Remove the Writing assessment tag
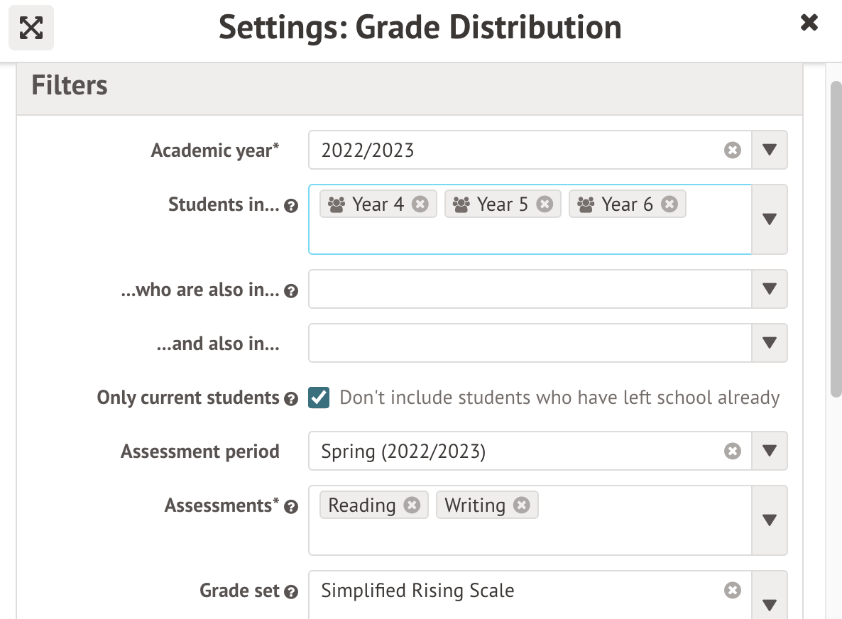Image resolution: width=842 pixels, height=619 pixels. click(522, 505)
